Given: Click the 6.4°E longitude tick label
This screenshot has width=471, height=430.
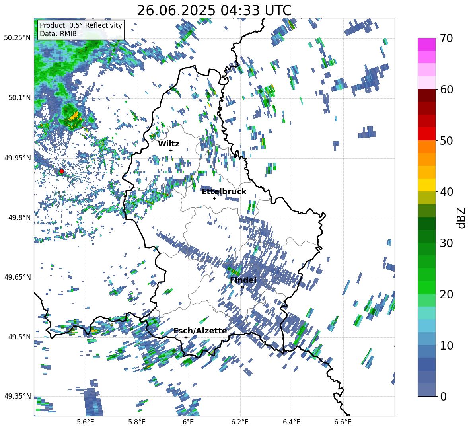Looking at the screenshot, I should point(292,422).
